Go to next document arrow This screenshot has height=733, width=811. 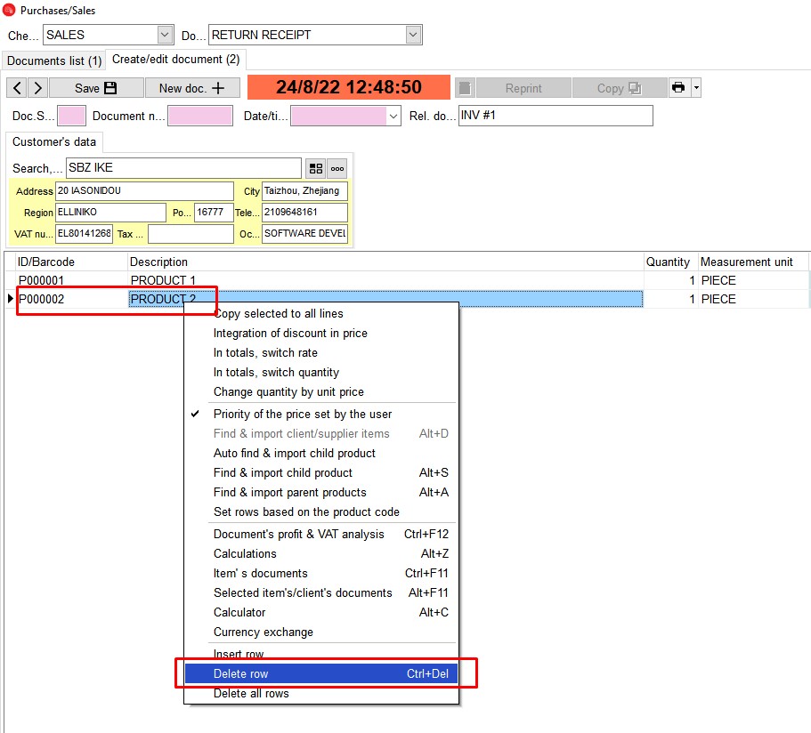tap(37, 88)
